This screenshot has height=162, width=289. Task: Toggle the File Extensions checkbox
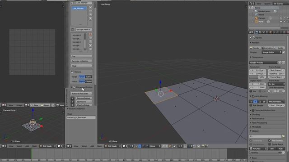pyautogui.click(x=270, y=141)
